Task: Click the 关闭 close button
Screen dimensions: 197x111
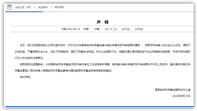Action: [x=139, y=29]
